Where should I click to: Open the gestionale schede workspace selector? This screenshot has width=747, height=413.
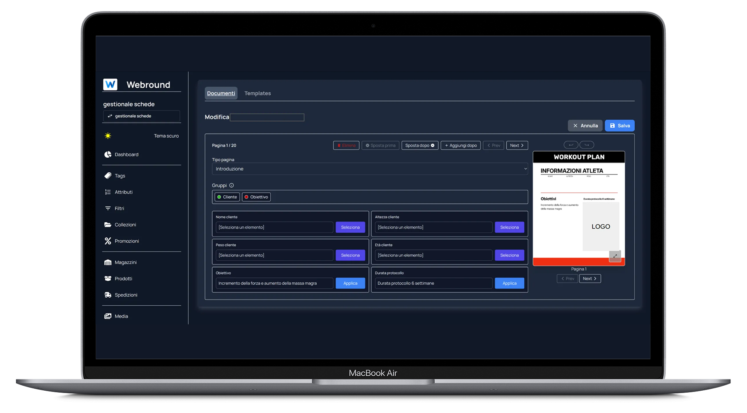(x=141, y=116)
